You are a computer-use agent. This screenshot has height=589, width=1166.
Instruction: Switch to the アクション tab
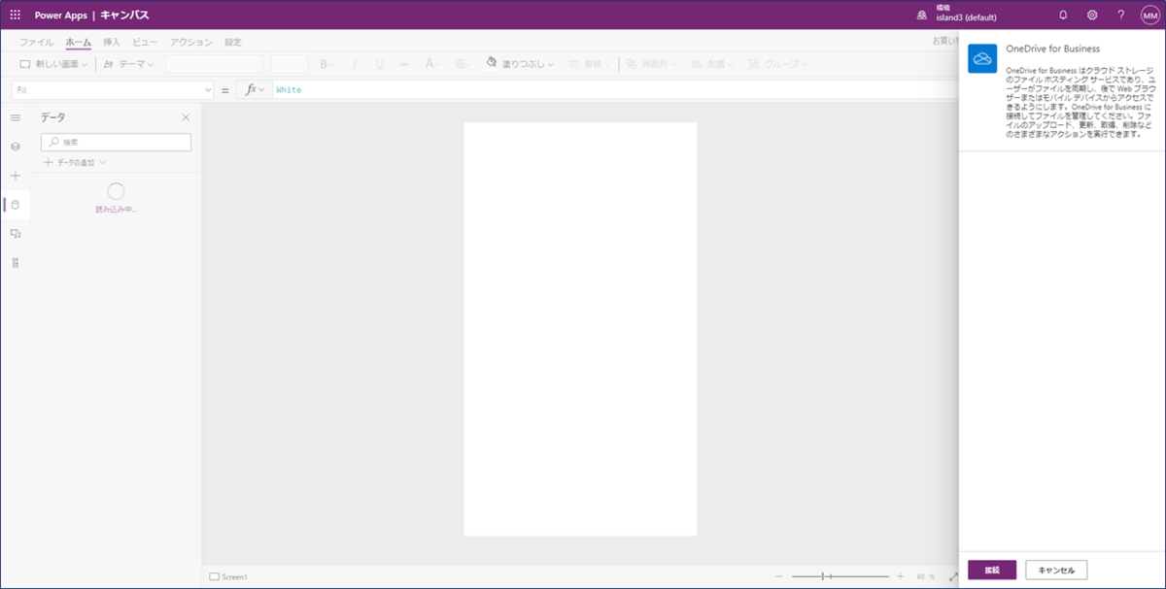click(191, 42)
